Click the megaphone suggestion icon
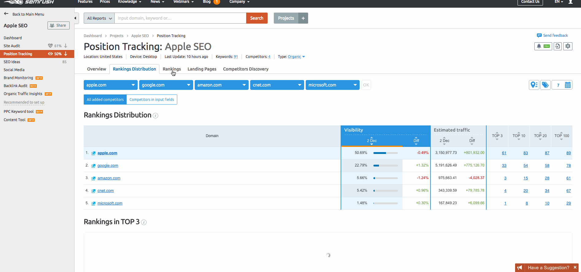The height and width of the screenshot is (272, 581). pos(520,268)
